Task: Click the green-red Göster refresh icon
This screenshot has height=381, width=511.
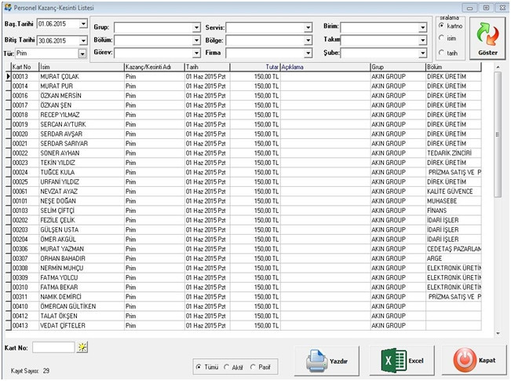Action: pos(487,34)
